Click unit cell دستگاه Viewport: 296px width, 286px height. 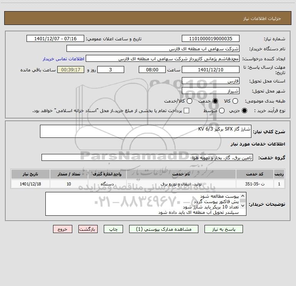click(107, 184)
